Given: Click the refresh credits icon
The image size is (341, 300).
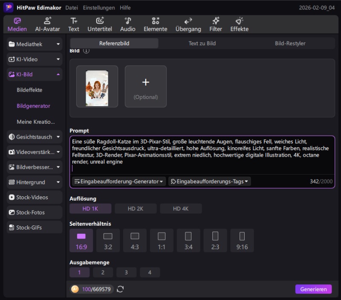Looking at the screenshot, I should coord(120,289).
